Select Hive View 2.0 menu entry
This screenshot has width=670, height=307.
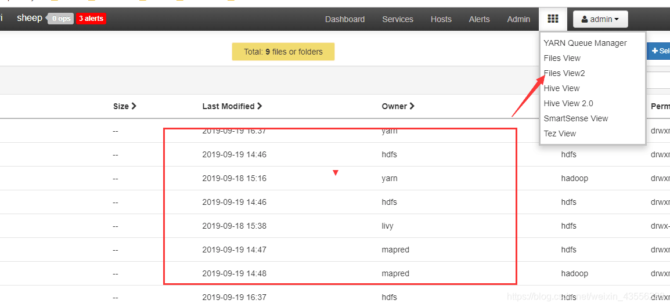[568, 103]
